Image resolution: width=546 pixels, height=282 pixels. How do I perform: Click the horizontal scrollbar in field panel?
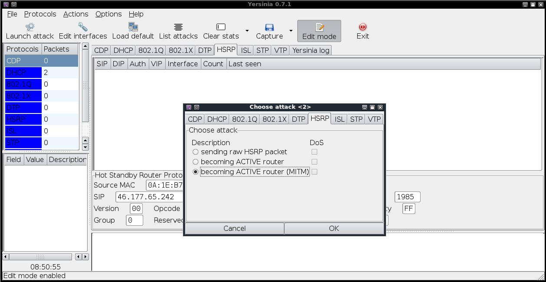click(x=40, y=257)
